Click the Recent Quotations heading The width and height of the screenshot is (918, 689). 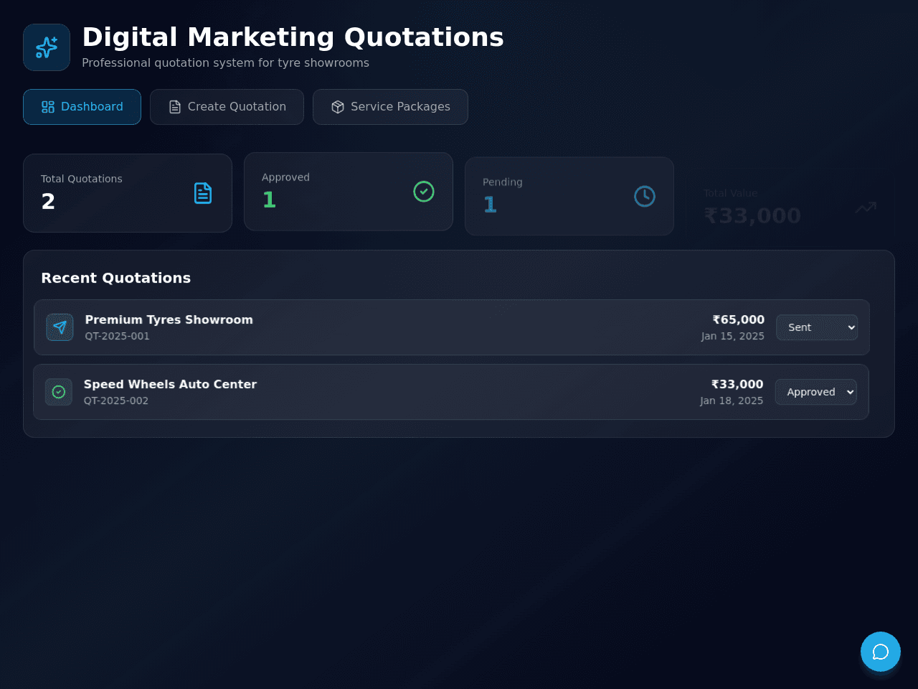pyautogui.click(x=116, y=278)
